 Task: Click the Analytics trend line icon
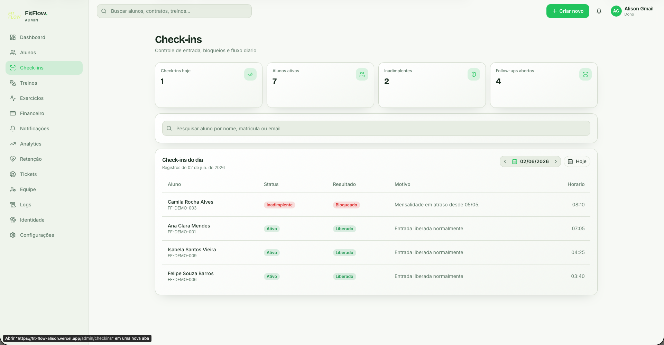click(13, 144)
